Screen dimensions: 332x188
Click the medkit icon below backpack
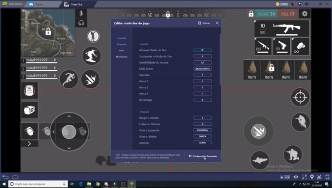tap(29, 110)
